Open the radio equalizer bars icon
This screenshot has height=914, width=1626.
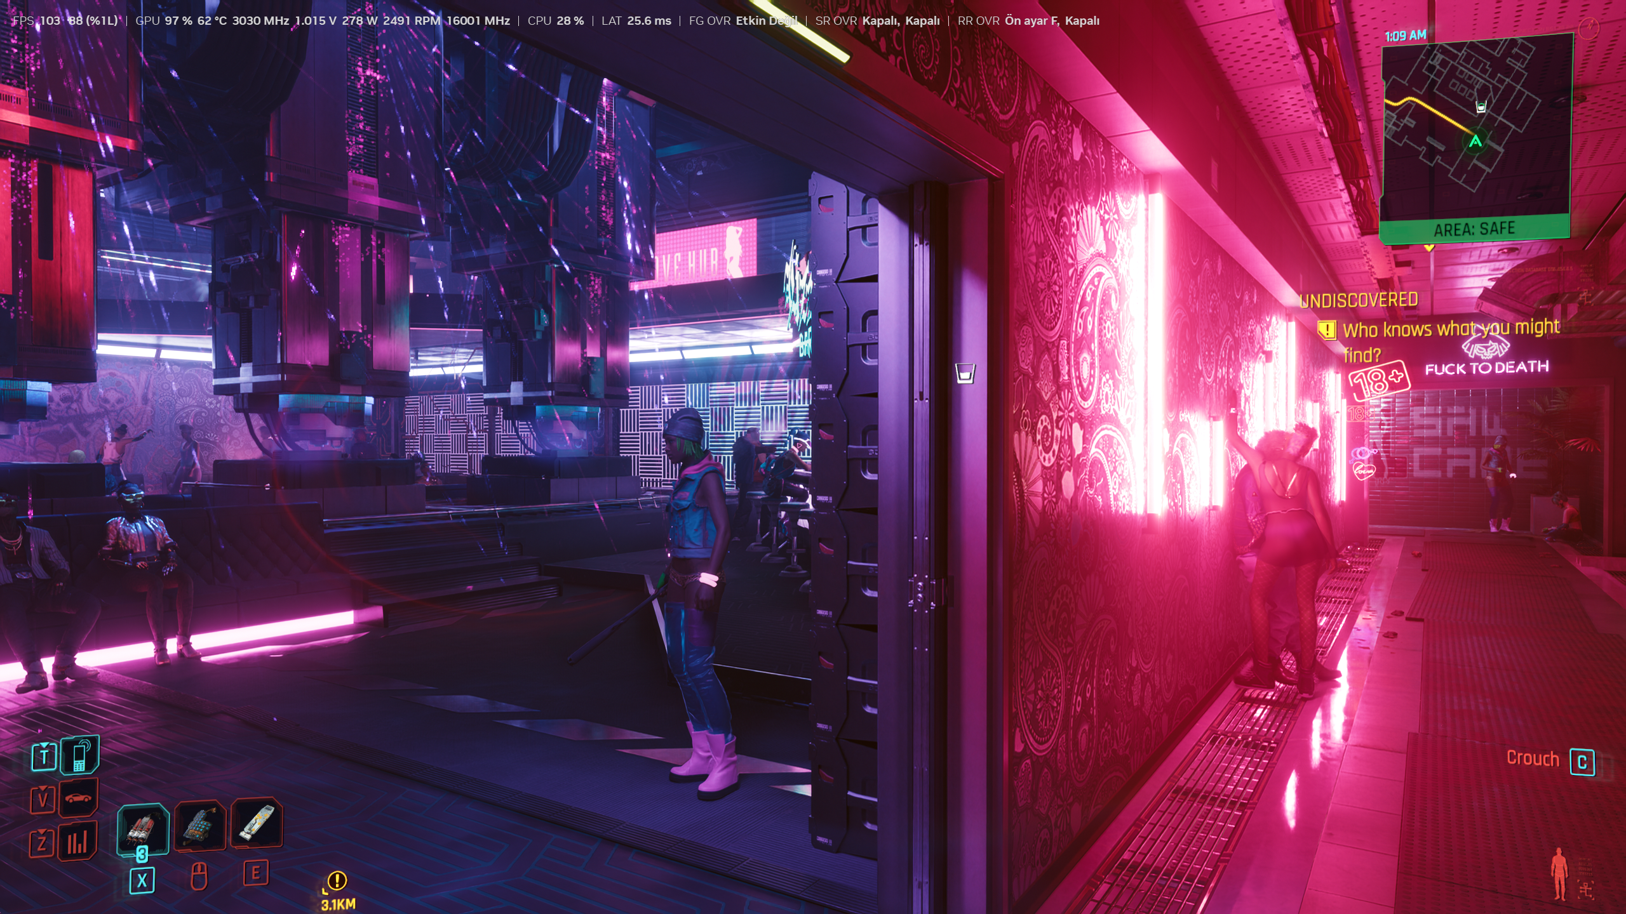click(77, 840)
